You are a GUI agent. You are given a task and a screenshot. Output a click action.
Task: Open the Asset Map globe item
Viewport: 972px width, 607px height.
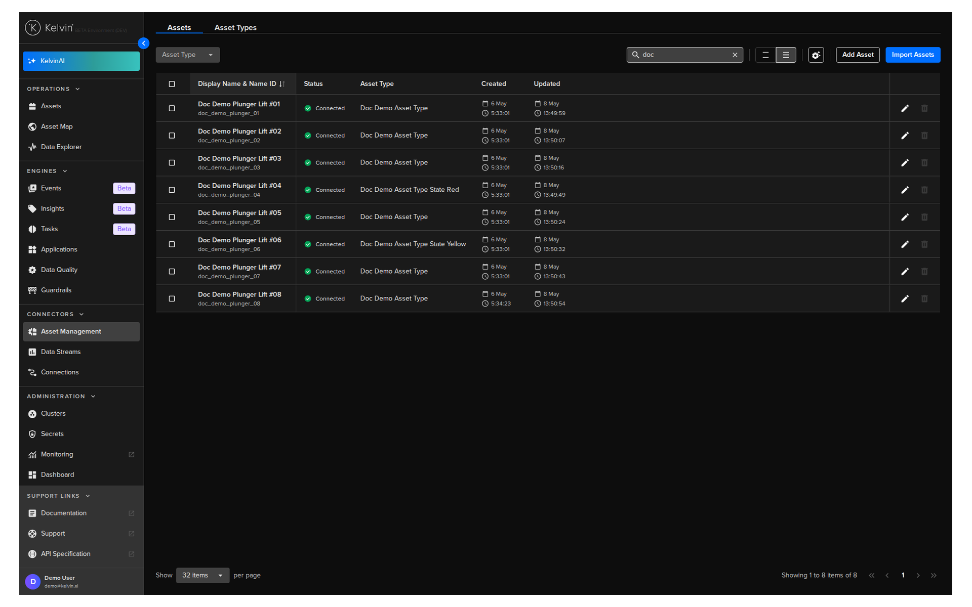[x=81, y=126]
